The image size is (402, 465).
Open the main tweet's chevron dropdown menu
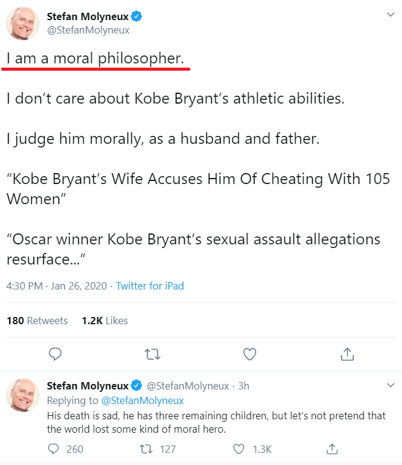tap(391, 15)
